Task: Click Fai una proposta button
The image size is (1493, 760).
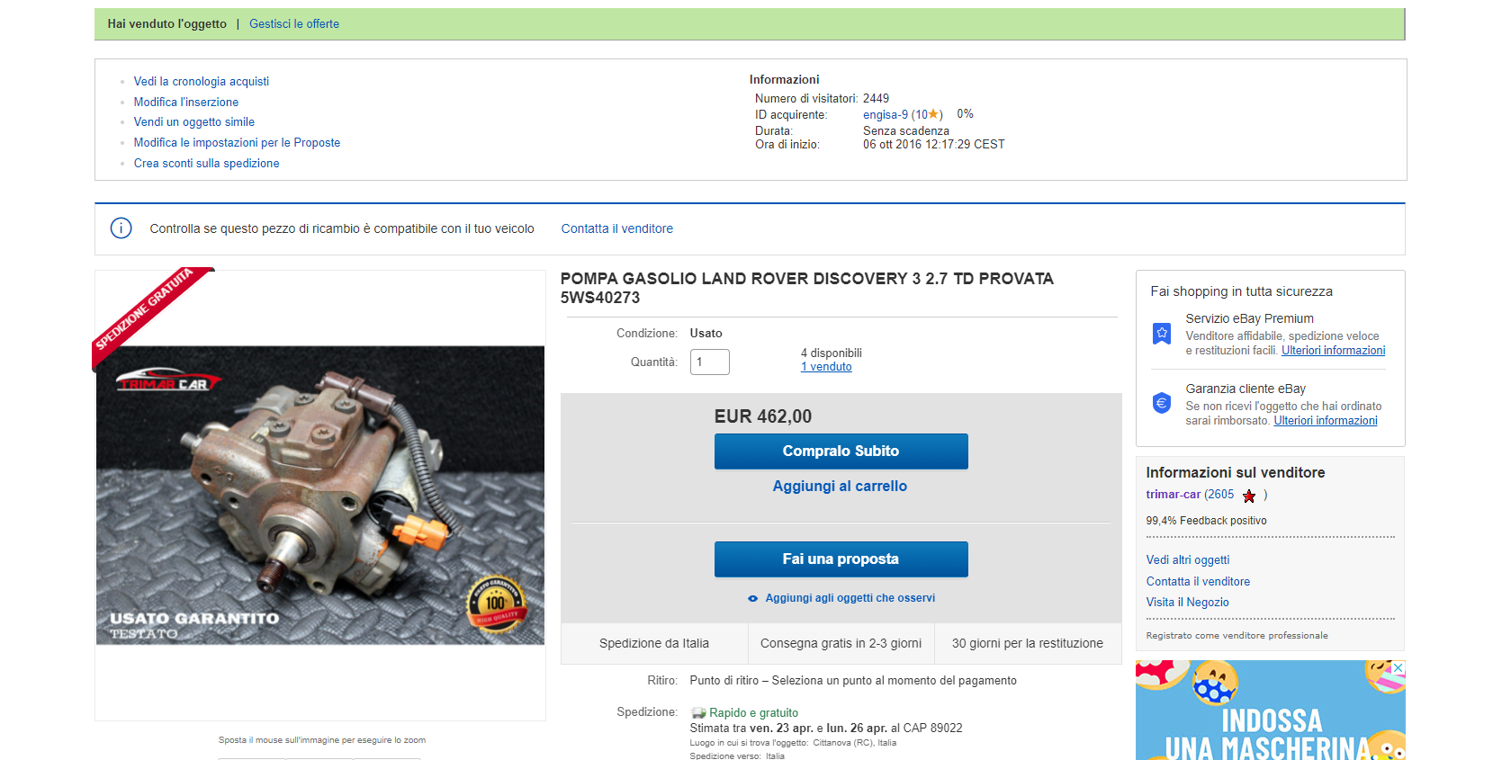Action: [x=841, y=559]
